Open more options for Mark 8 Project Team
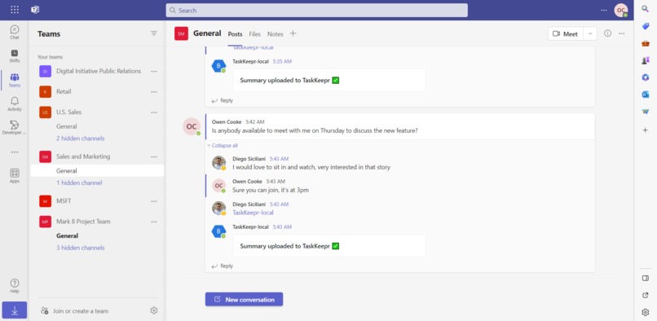This screenshot has height=321, width=657. (154, 222)
